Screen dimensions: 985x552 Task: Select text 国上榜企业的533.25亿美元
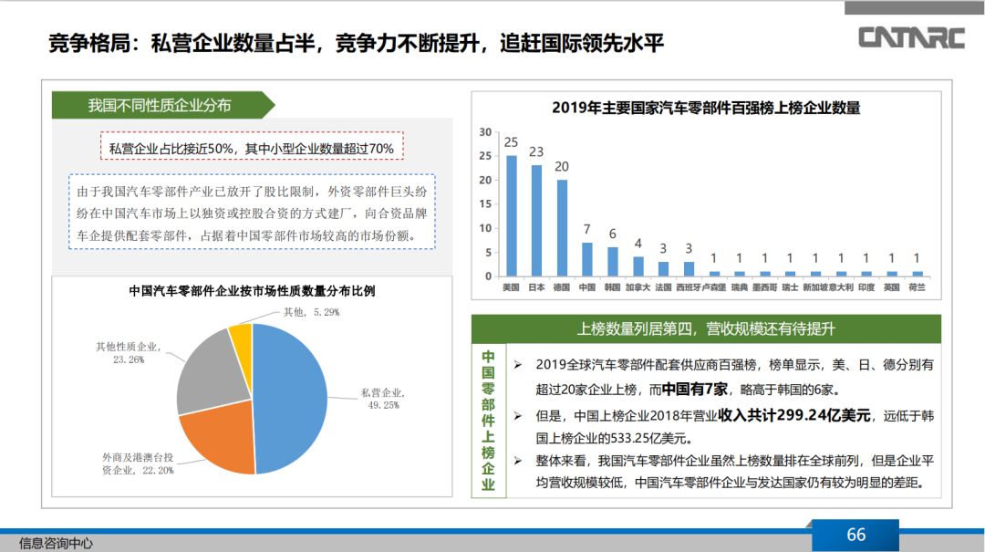pyautogui.click(x=614, y=438)
